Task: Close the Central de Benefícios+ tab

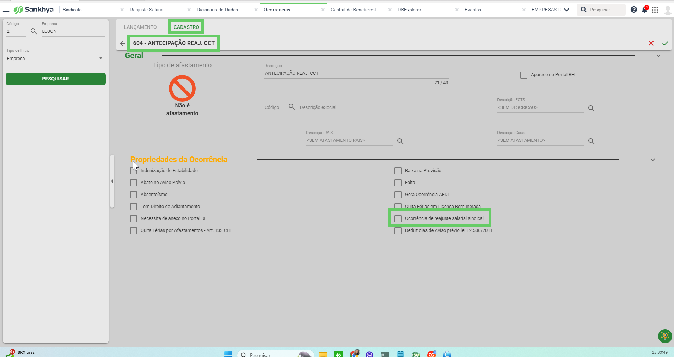Action: click(390, 10)
